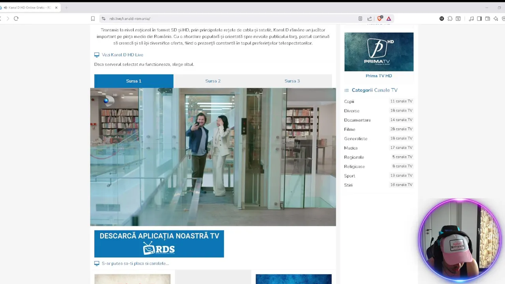Switch to the Sursa 3 tab

pos(292,81)
